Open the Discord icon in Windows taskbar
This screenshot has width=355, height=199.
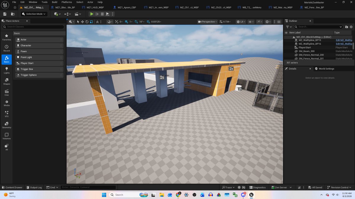coord(243,195)
